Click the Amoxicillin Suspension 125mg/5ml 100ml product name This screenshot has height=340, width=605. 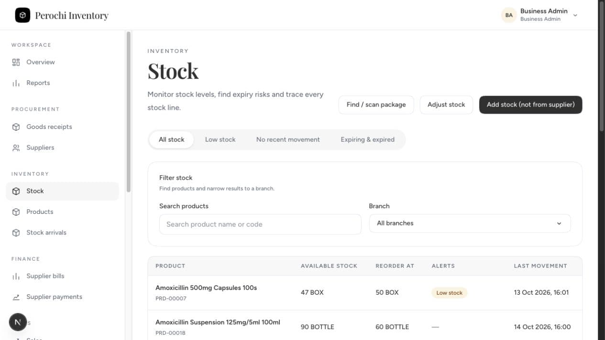[x=218, y=322]
